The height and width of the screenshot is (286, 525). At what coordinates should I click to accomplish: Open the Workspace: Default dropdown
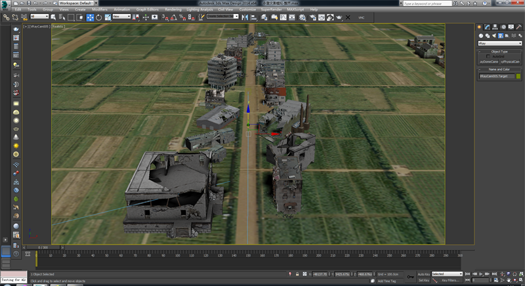[x=76, y=3]
